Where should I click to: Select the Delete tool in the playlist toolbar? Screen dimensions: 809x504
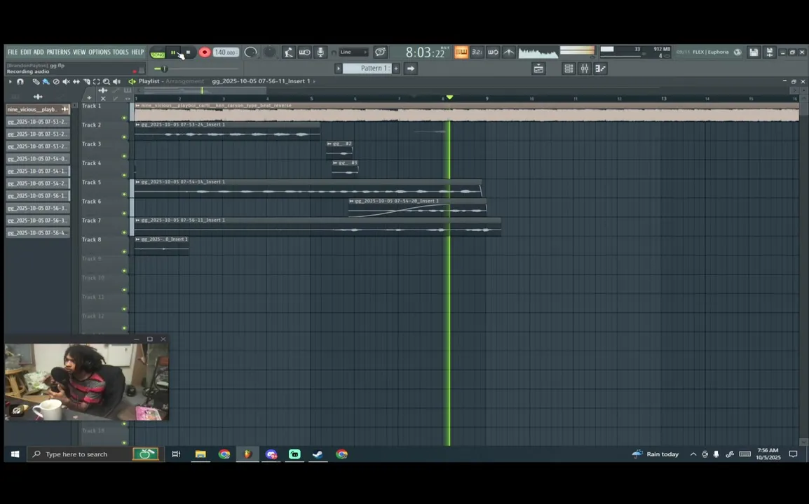click(x=56, y=81)
